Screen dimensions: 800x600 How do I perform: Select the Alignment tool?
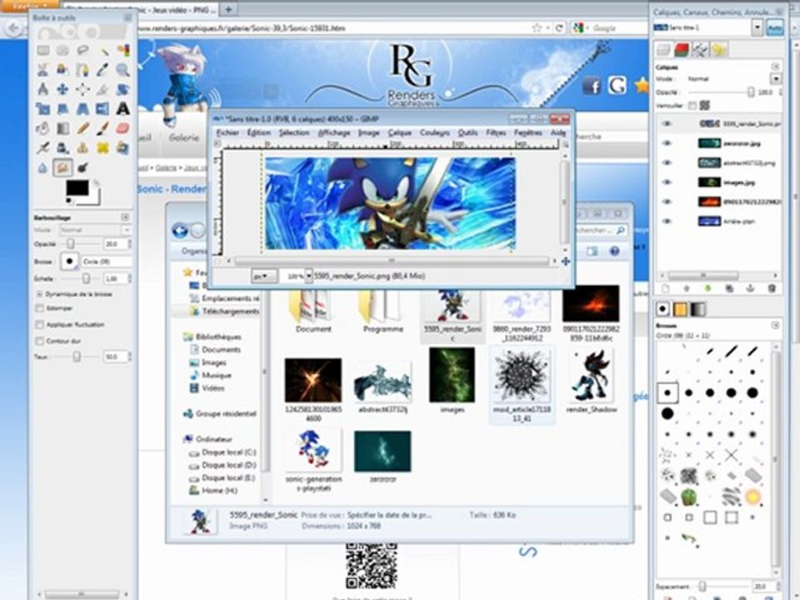(82, 89)
